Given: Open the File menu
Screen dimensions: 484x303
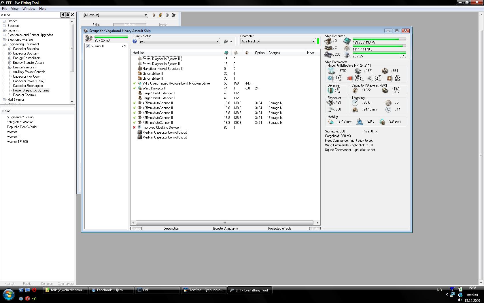Looking at the screenshot, I should click(5, 9).
